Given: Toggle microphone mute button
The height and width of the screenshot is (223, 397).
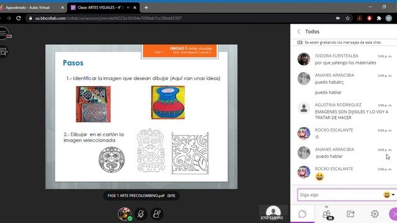Looking at the screenshot, I should (x=141, y=214).
